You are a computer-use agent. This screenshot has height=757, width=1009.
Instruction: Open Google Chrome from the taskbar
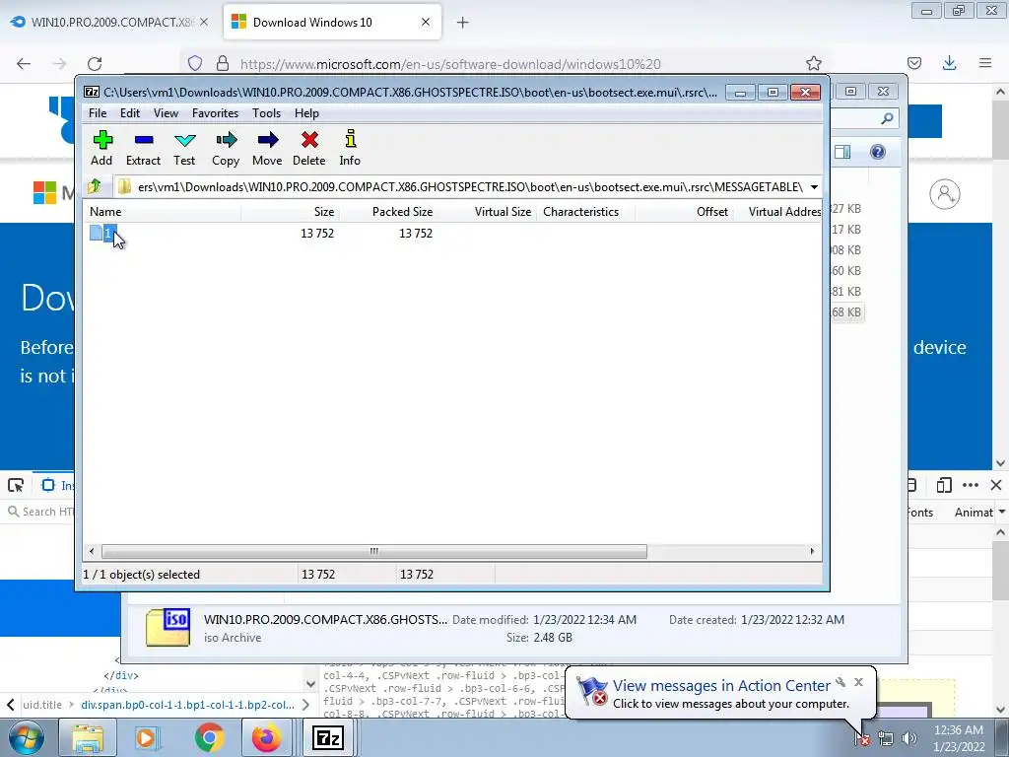coord(209,737)
